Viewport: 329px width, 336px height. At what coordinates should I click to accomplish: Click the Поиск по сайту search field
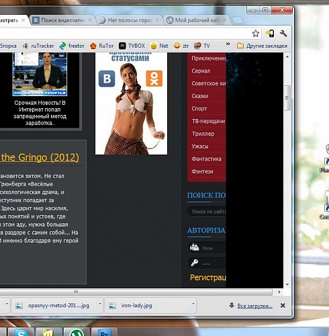click(x=207, y=212)
